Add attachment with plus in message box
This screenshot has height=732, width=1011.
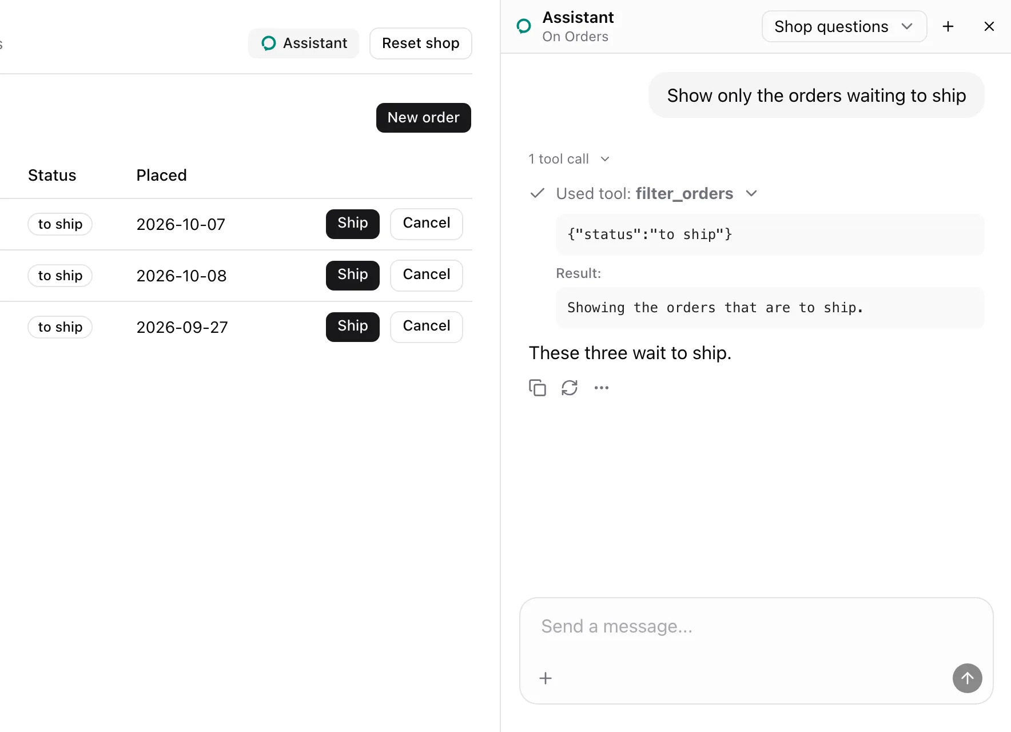[x=546, y=678]
